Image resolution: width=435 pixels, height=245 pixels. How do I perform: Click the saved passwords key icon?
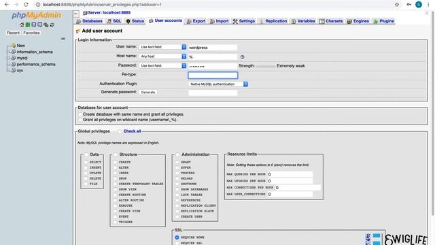click(409, 5)
